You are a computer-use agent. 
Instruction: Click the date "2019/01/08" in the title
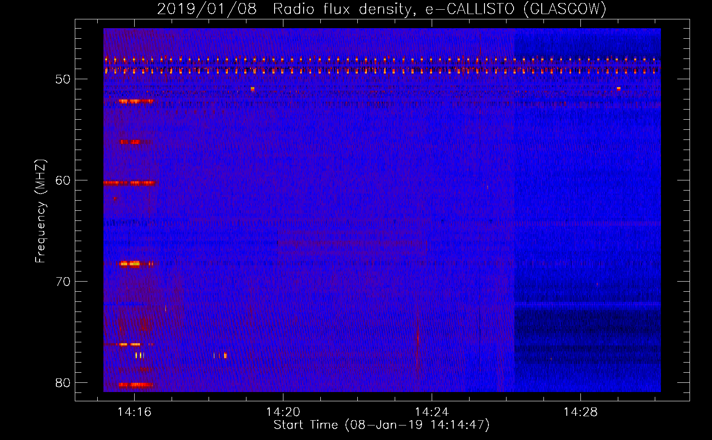207,9
